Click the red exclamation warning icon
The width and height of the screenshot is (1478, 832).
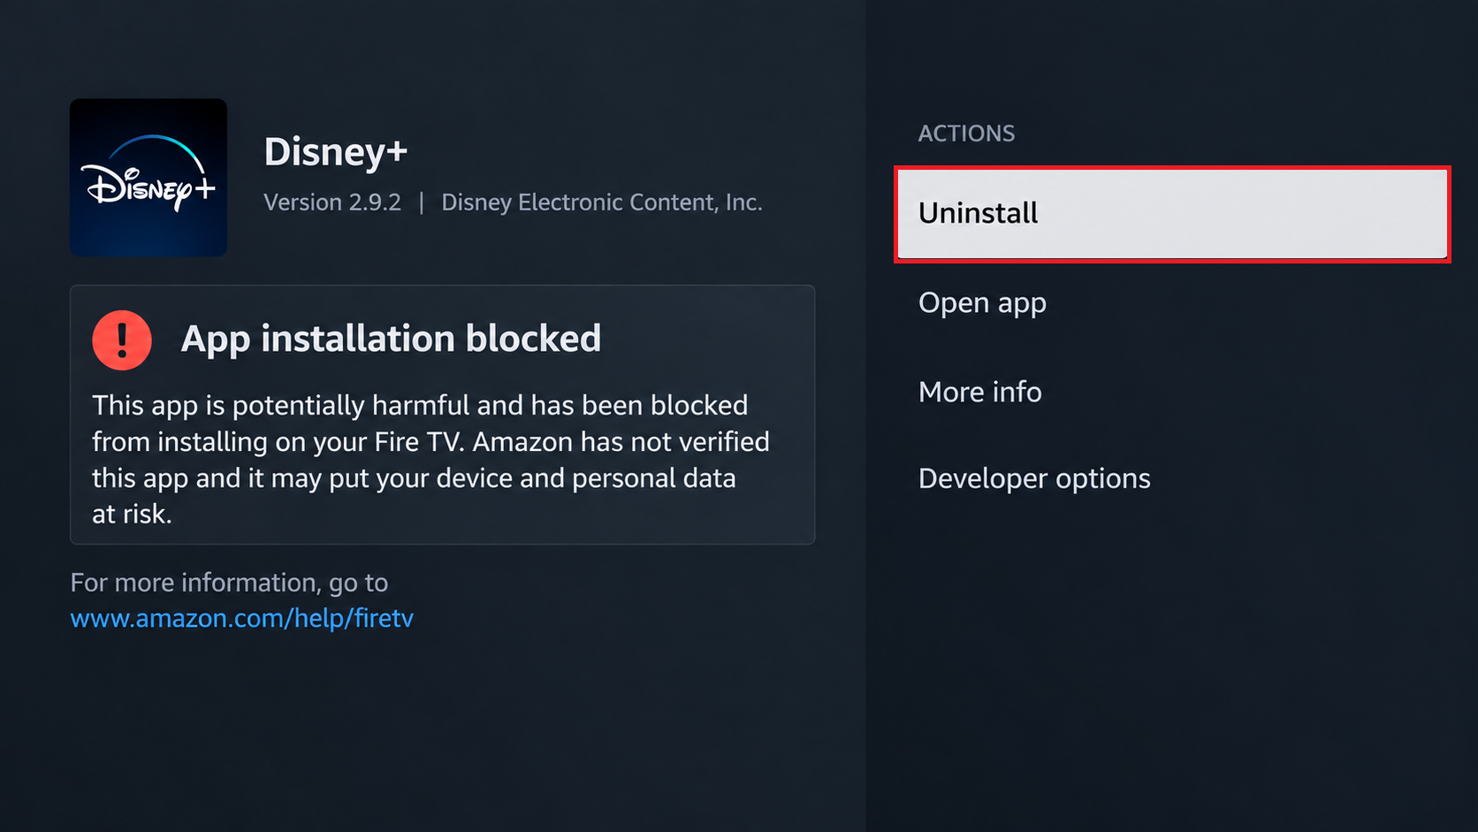[x=122, y=340]
